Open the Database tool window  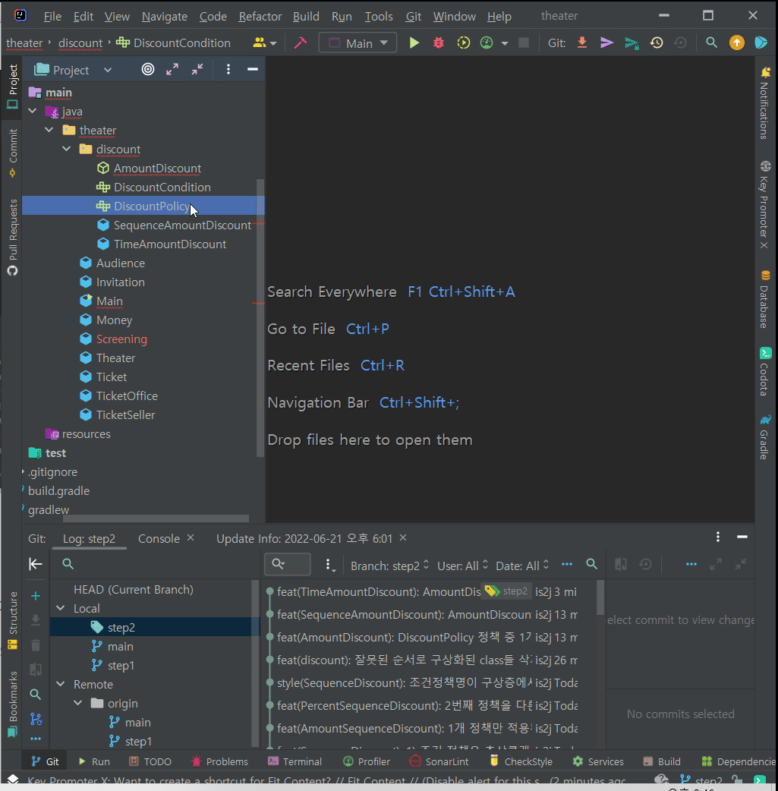(x=765, y=299)
